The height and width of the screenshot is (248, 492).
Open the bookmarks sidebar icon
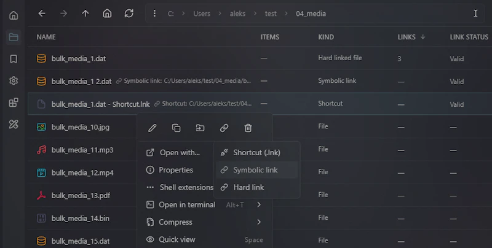(x=14, y=59)
